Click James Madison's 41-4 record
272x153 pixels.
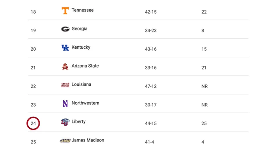coord(150,142)
